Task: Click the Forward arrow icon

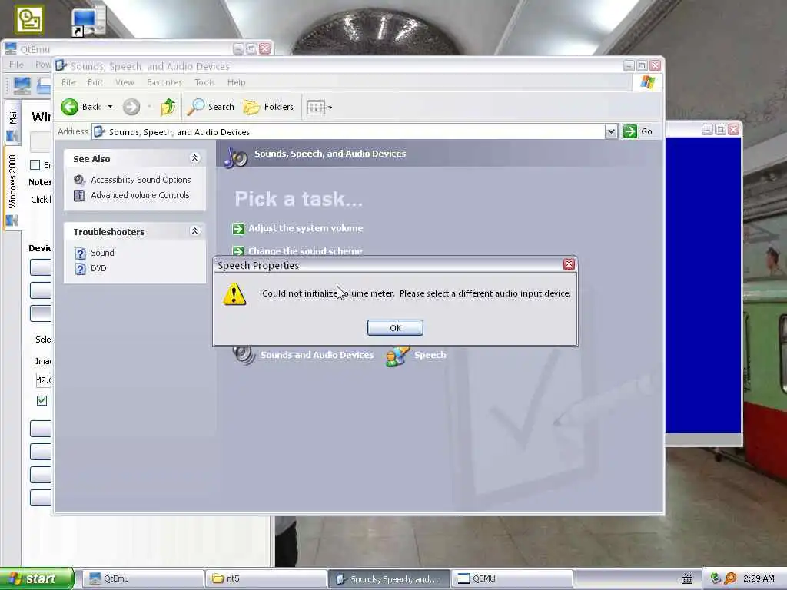Action: (131, 106)
